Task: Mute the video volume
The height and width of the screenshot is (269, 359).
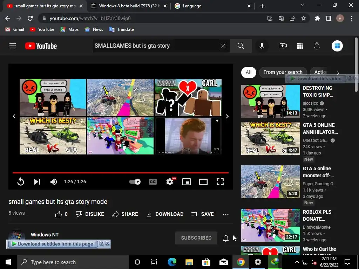Action: click(x=54, y=182)
